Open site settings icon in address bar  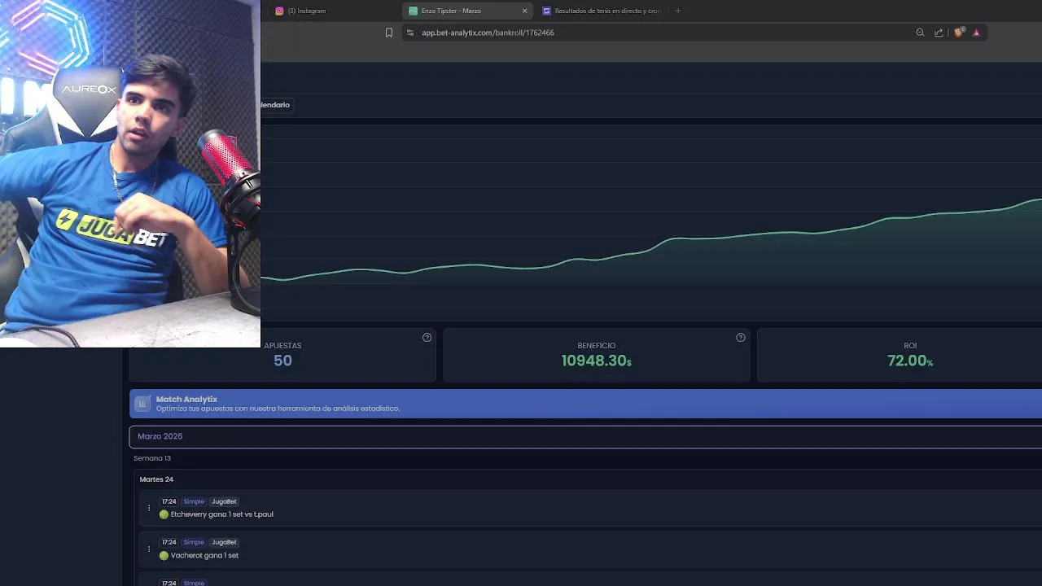click(410, 33)
